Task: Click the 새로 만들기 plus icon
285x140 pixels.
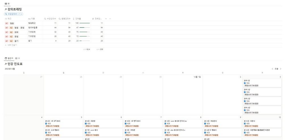Action: [6, 45]
